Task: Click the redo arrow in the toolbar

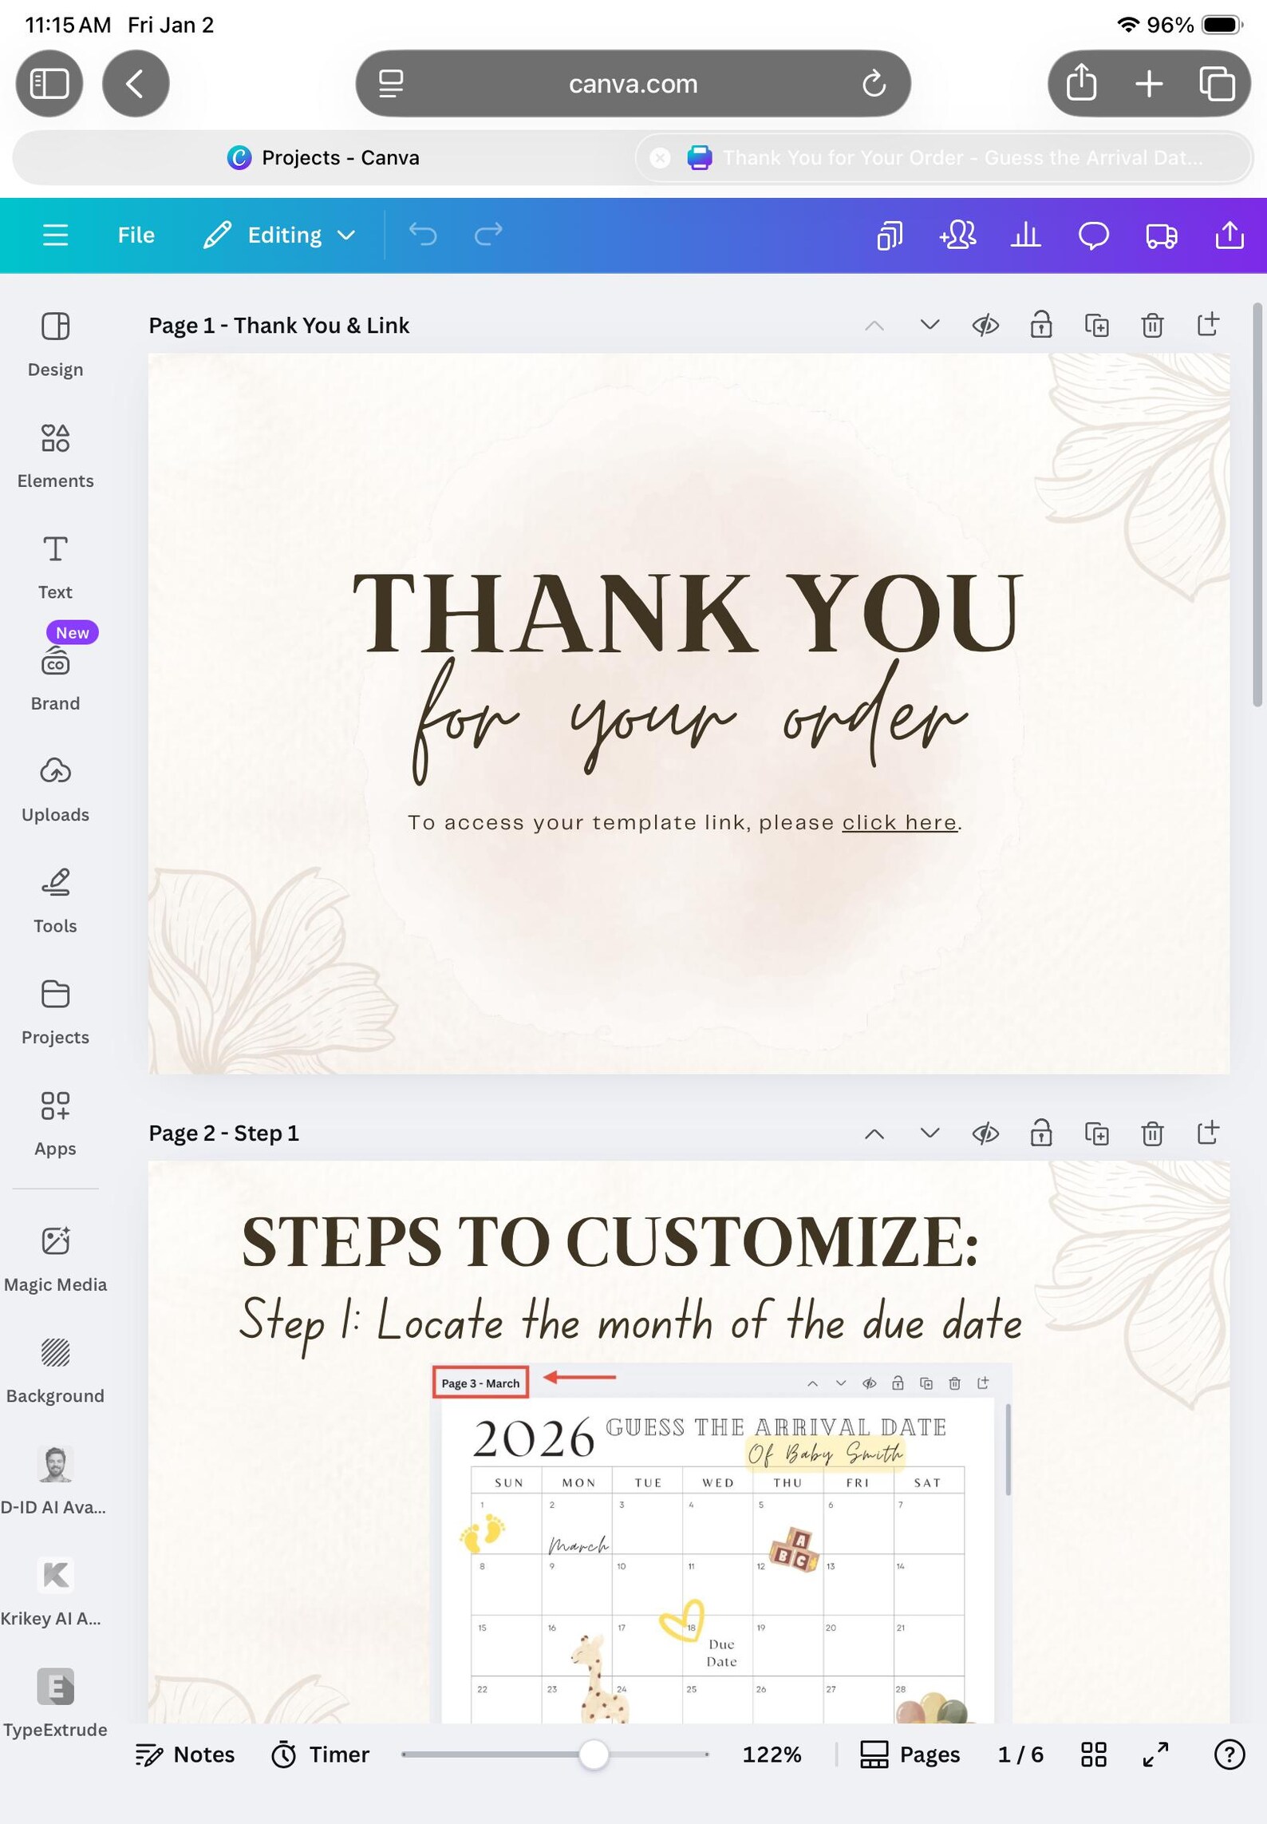Action: [488, 235]
